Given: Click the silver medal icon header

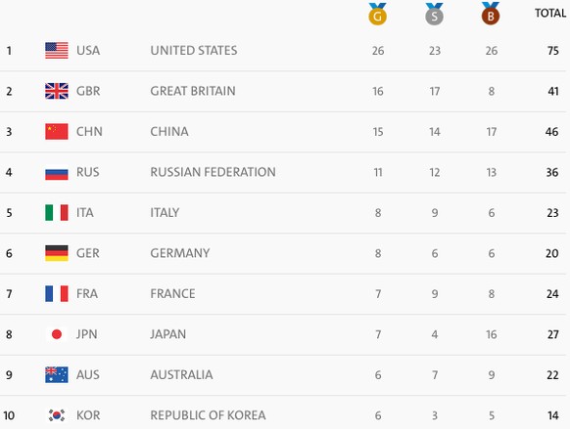Looking at the screenshot, I should (434, 14).
